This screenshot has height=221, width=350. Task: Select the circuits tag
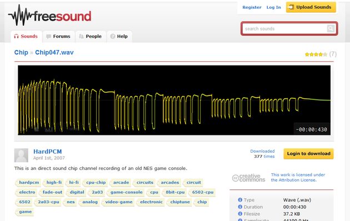(x=144, y=183)
